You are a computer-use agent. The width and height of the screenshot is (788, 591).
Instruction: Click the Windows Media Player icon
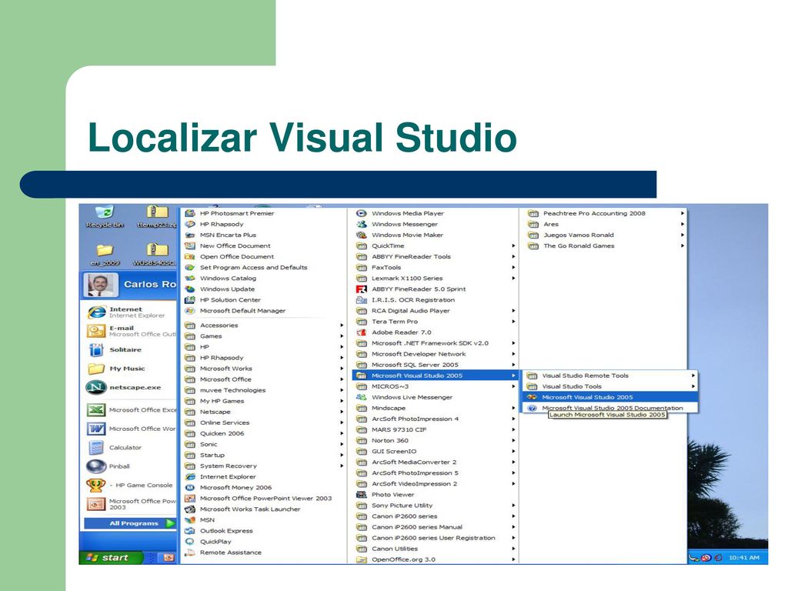coord(362,213)
